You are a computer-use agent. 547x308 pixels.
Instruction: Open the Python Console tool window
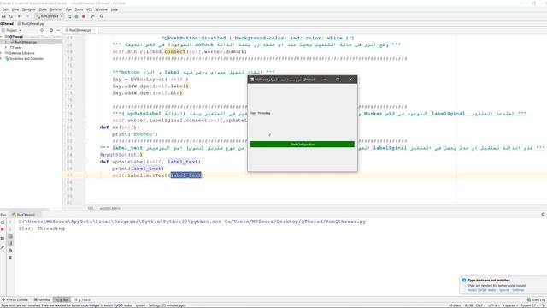click(x=15, y=300)
